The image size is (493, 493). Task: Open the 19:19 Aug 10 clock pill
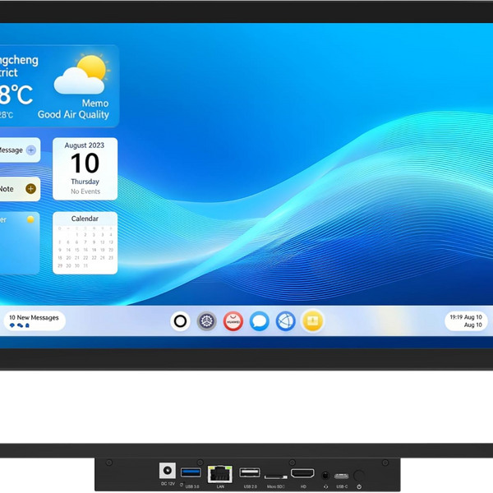(466, 321)
